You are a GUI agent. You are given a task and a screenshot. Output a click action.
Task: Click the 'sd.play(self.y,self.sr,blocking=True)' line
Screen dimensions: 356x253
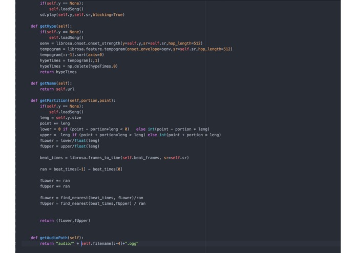[82, 15]
